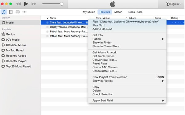Open the Sign In account dropdown
The image size is (185, 115).
pos(173,4)
